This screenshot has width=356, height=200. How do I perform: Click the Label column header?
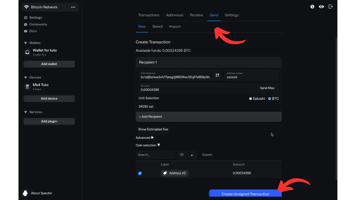165,164
